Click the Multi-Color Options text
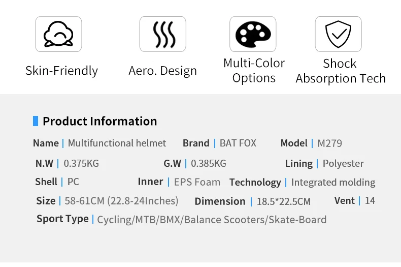This screenshot has height=267, width=401. 254,71
